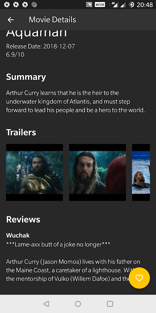This screenshot has height=313, width=156.
Task: Open third trailer thumbnail showing ocean scene
Action: click(x=141, y=172)
